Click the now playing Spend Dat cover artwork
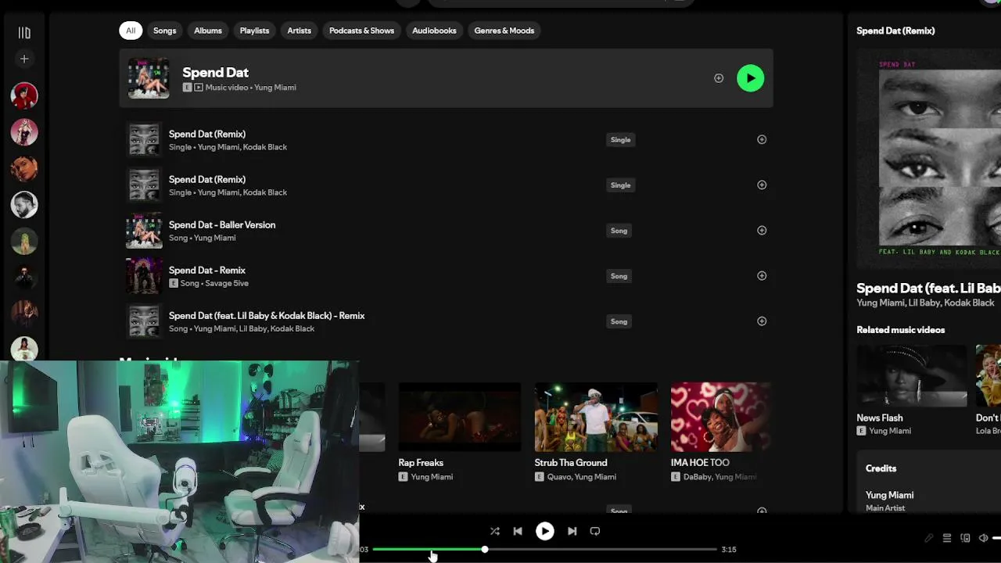 click(x=929, y=159)
